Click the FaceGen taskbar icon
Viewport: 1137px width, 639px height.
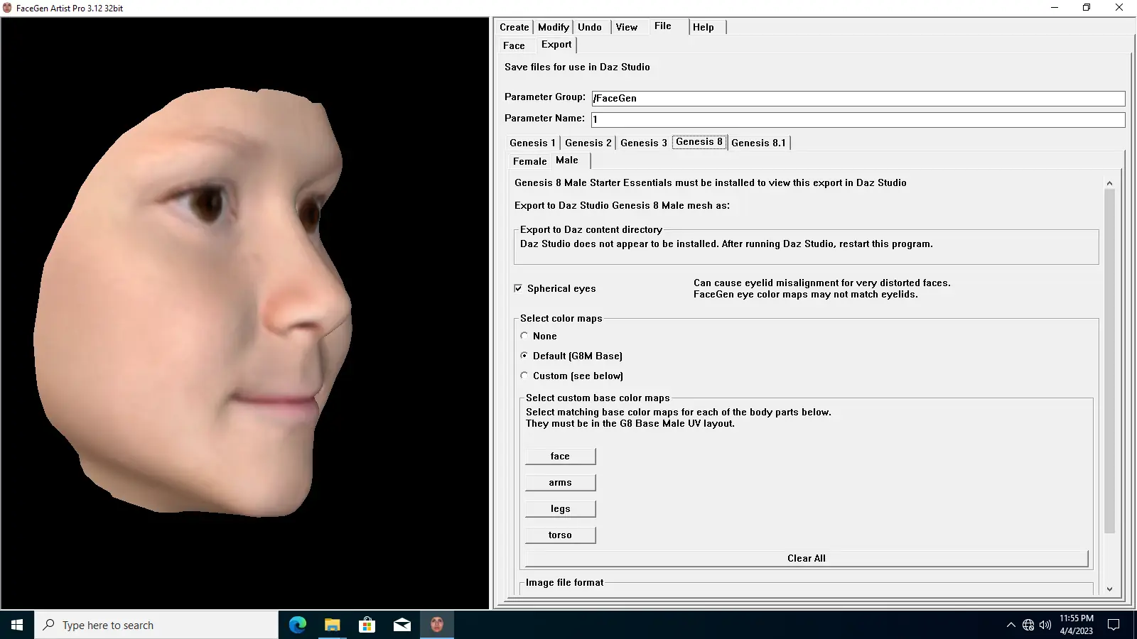coord(436,625)
